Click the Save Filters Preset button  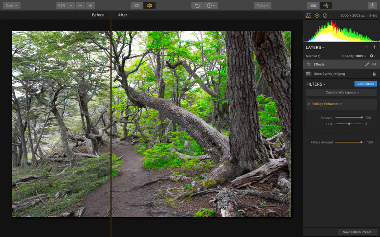click(x=357, y=232)
